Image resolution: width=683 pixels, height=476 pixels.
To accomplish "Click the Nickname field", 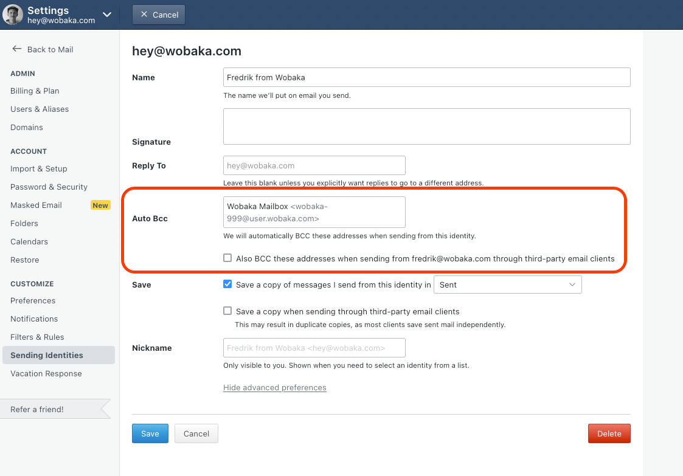I will (x=314, y=348).
